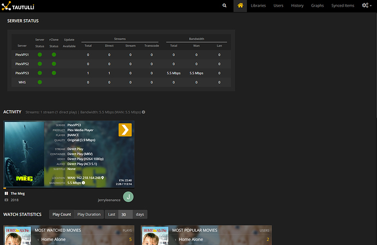Switch watch statistics to Play Count
Viewport: 377px width, 245px height.
[x=62, y=214]
